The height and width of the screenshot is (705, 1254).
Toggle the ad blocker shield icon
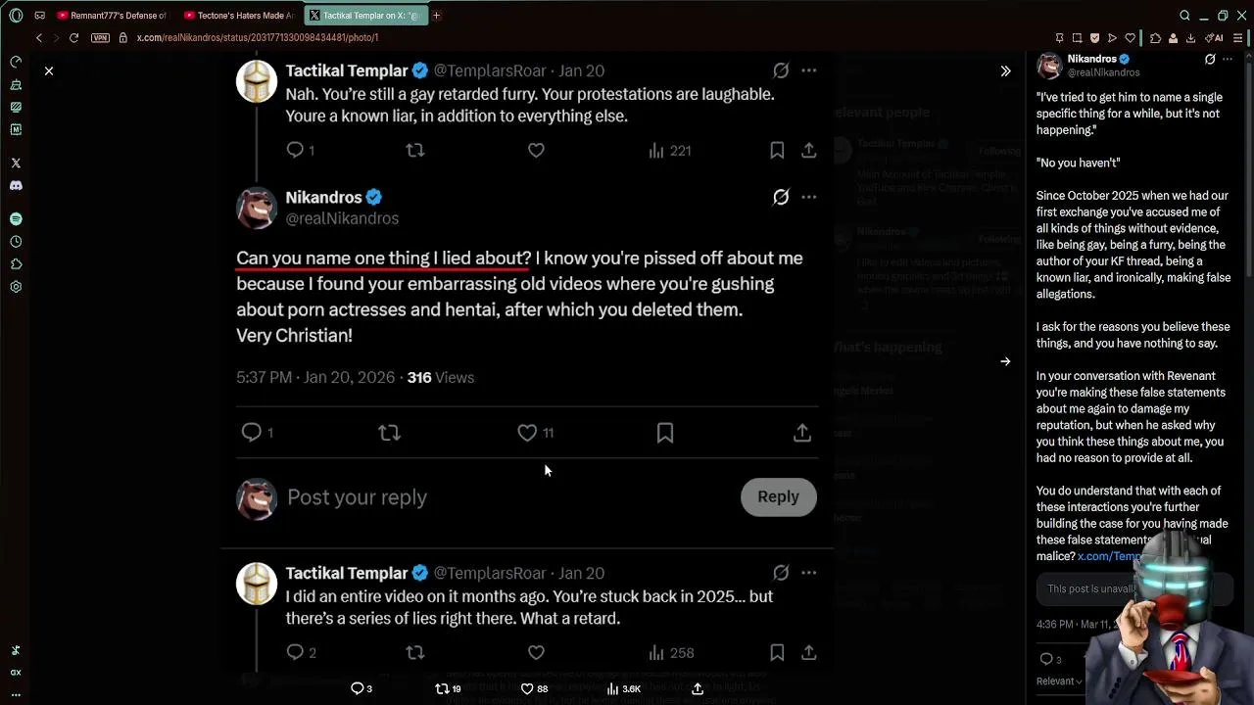pos(1094,38)
